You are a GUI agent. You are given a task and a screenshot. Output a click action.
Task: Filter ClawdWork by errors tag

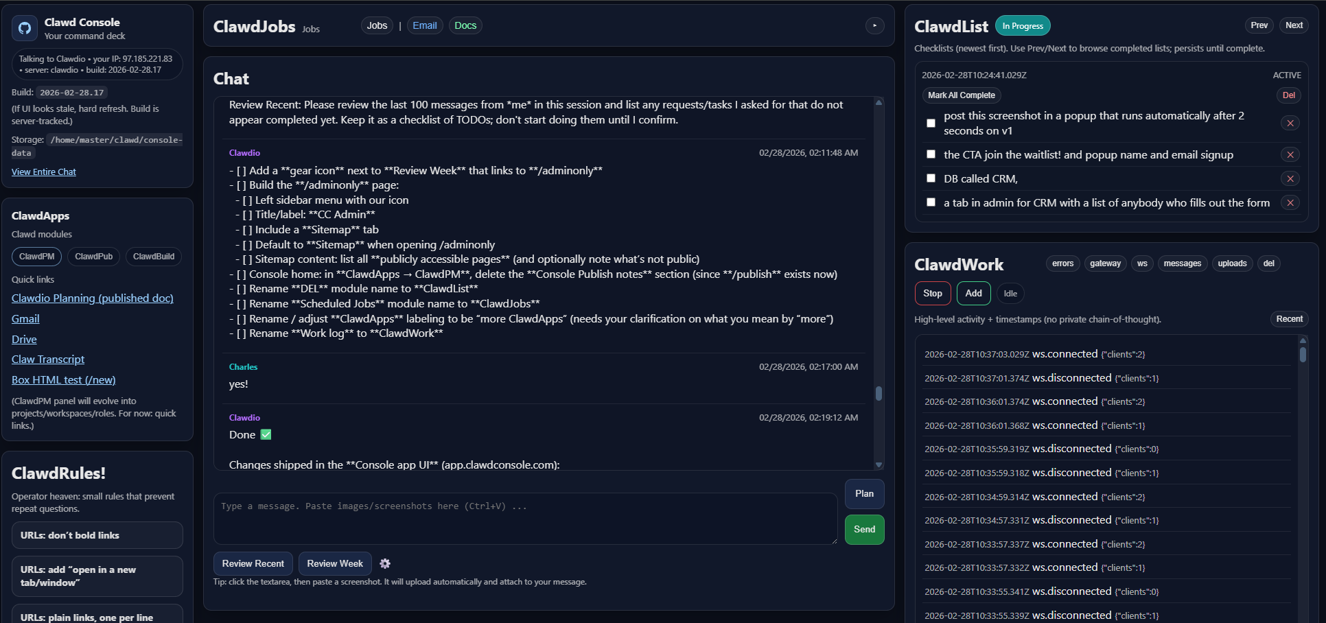1062,263
